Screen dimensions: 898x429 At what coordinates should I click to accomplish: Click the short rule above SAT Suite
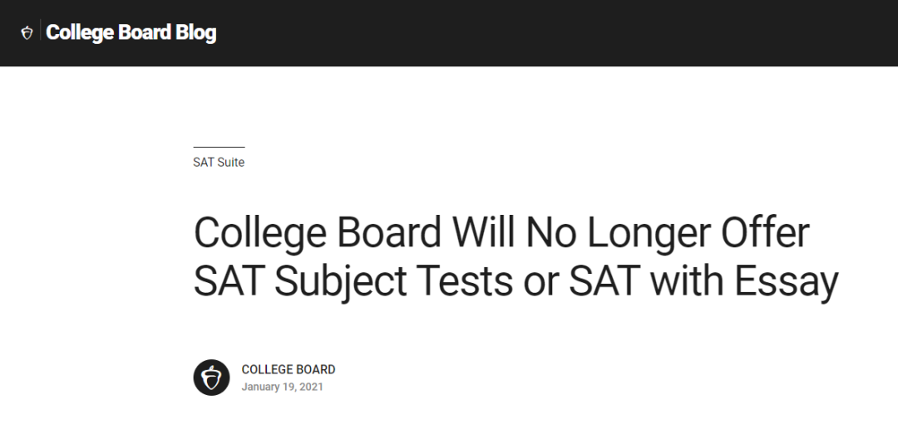(x=219, y=148)
